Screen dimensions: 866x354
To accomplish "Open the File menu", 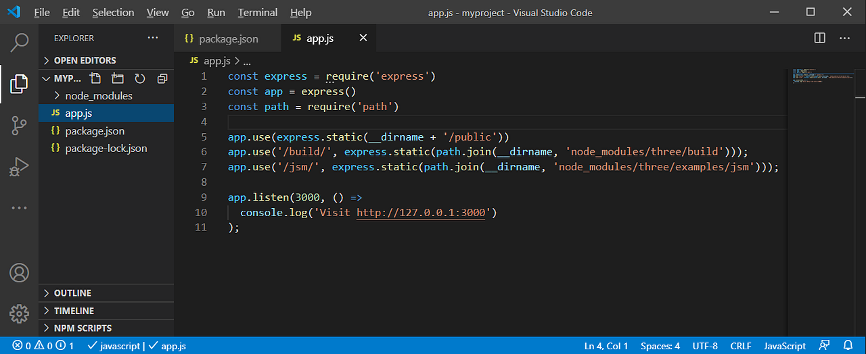I will pos(41,12).
